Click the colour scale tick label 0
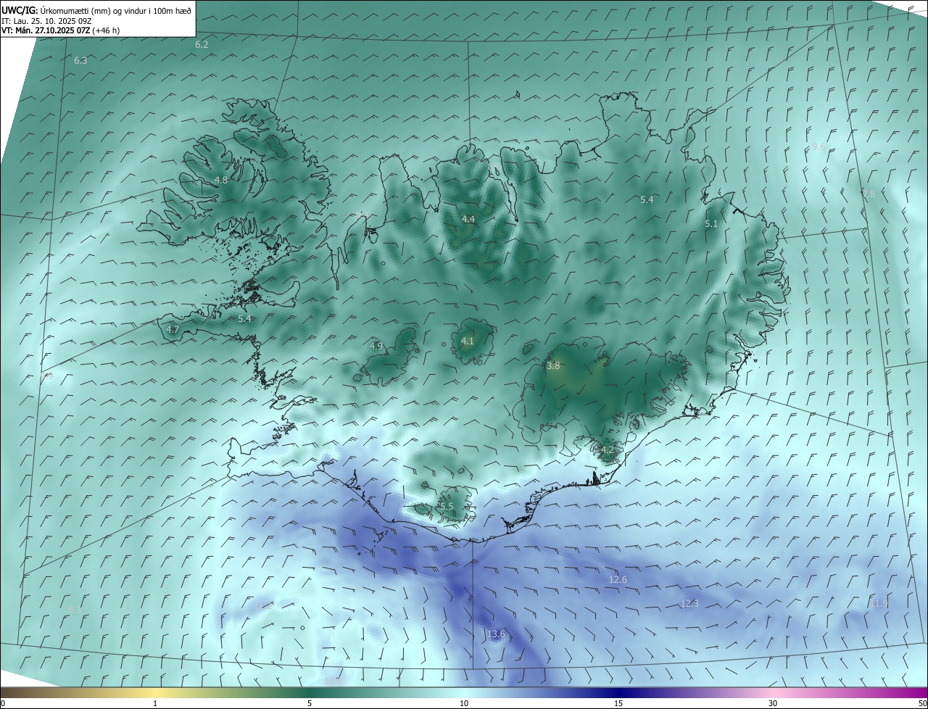Screen dimensions: 928x709 click(x=2, y=703)
